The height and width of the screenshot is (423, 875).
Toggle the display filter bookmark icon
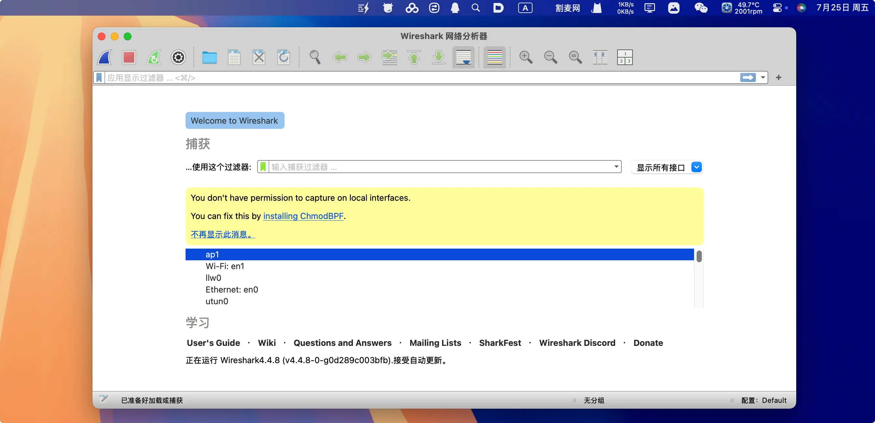[99, 78]
